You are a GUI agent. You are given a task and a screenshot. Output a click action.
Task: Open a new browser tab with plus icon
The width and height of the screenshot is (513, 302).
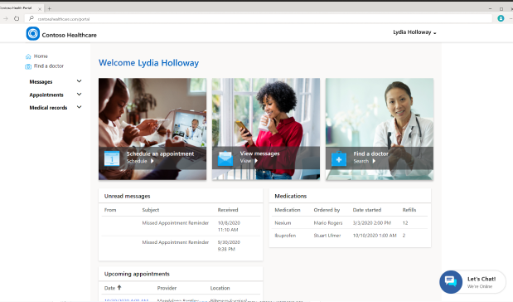(49, 8)
